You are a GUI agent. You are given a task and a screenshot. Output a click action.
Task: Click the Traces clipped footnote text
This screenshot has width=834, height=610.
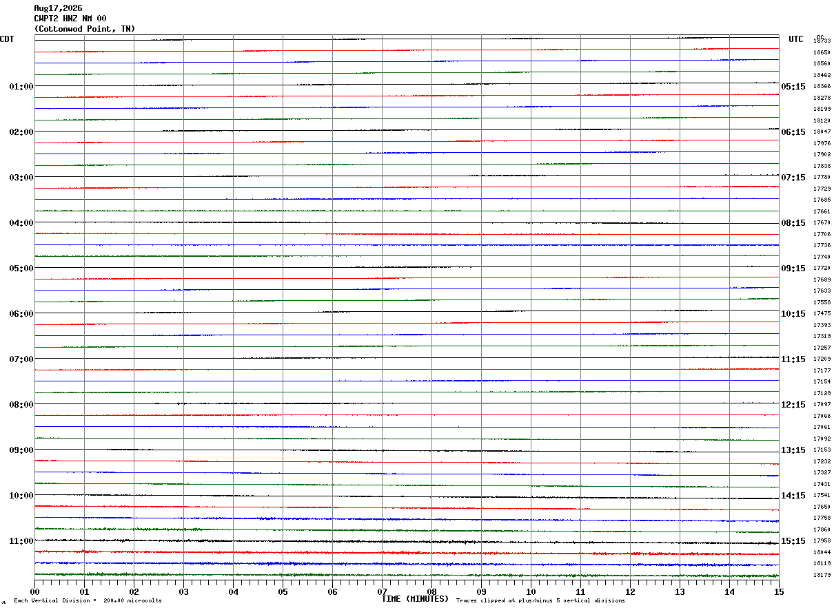pos(540,601)
